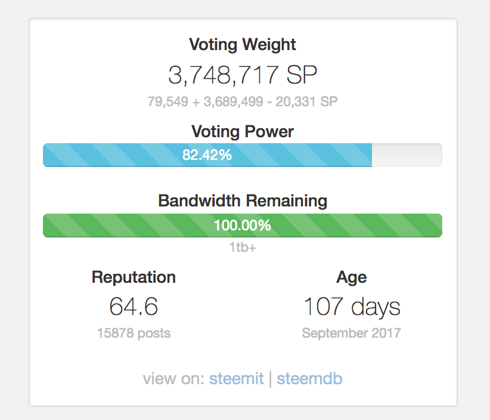Click the Voting Weight heading

click(243, 44)
